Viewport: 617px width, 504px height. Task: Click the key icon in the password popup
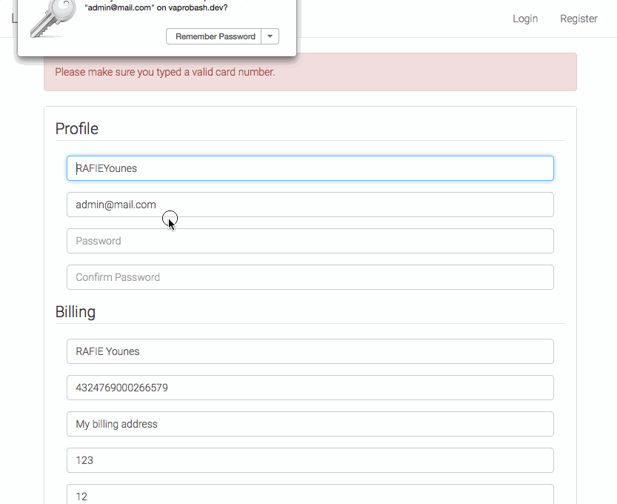tap(53, 18)
